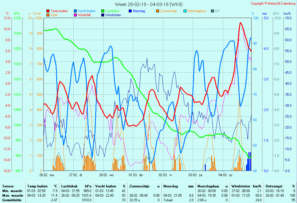Click the Ontvangst % table column header
This screenshot has width=297, height=203.
(x=280, y=186)
